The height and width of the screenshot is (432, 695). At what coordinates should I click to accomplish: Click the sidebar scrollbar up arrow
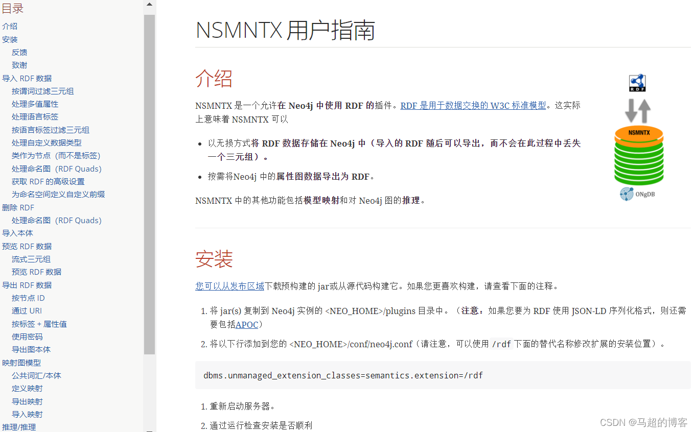coord(149,5)
